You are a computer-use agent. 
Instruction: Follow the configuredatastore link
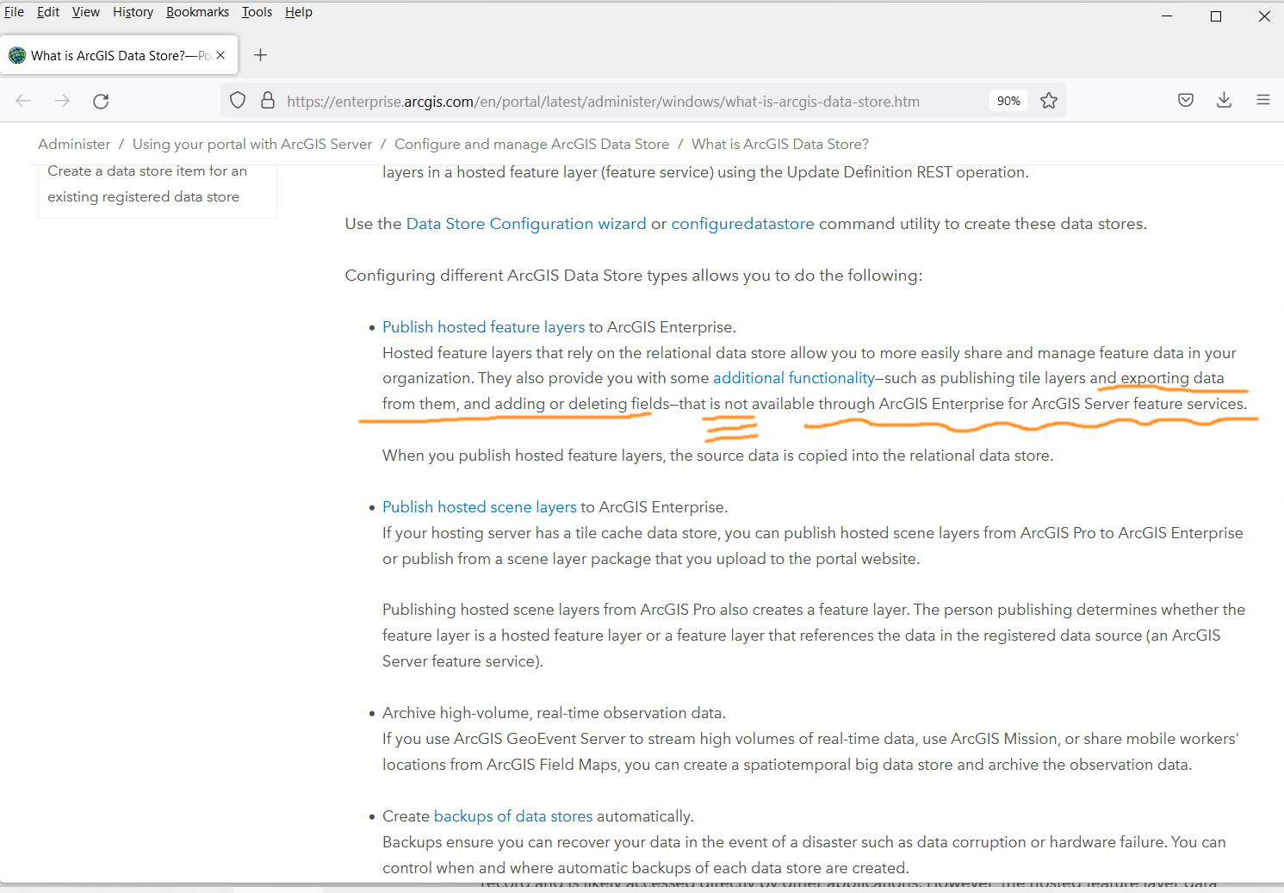click(x=742, y=224)
